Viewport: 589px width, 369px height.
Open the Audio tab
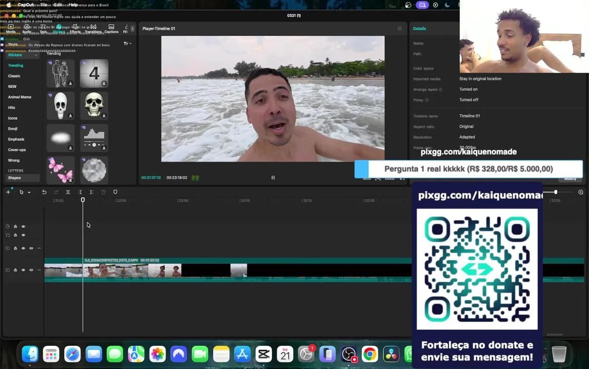tap(27, 29)
